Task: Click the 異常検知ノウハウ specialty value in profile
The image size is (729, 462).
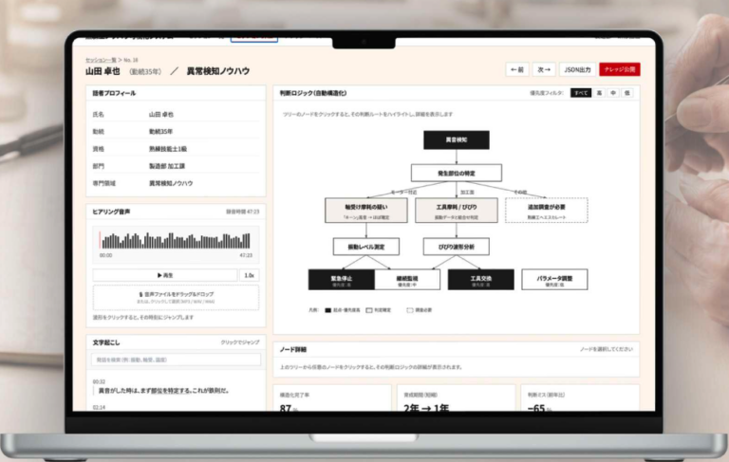Action: 171,183
